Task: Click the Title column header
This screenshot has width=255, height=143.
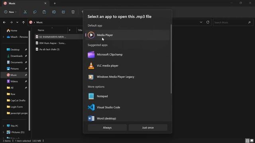Action: pos(80,30)
